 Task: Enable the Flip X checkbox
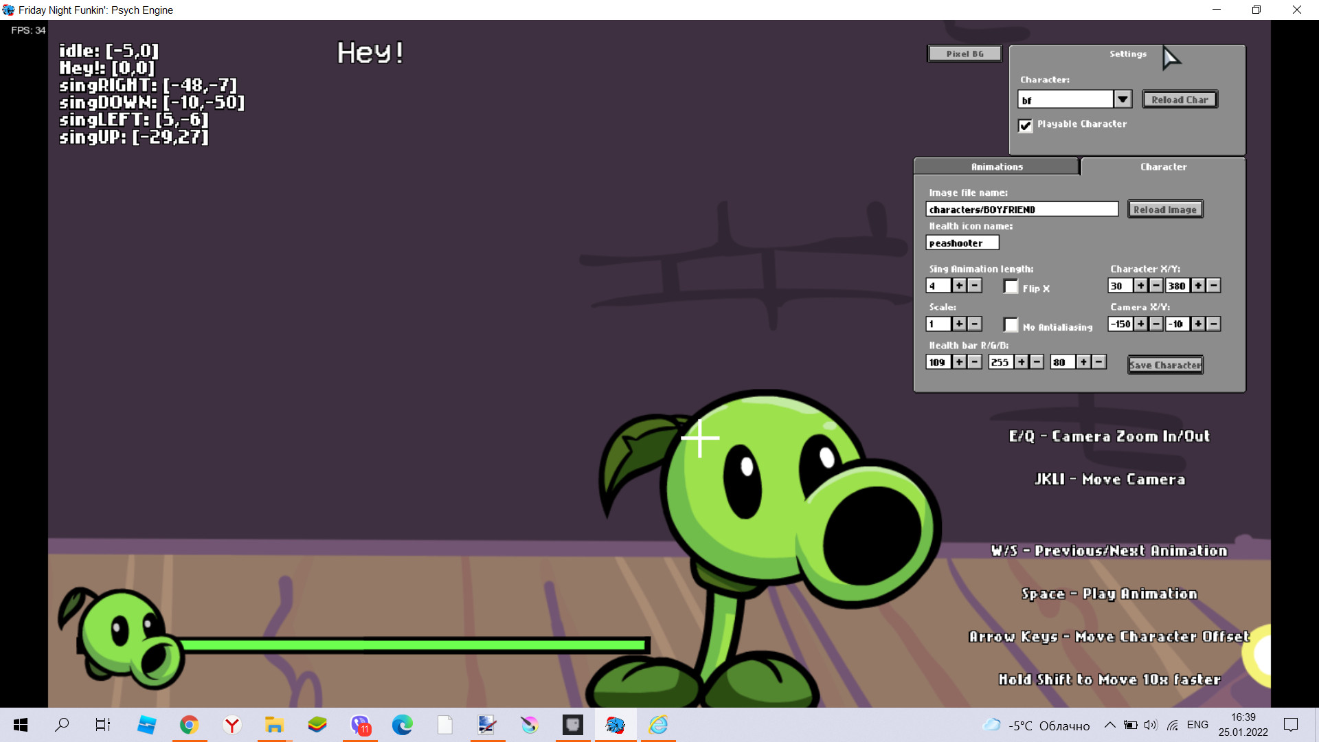pos(1011,286)
